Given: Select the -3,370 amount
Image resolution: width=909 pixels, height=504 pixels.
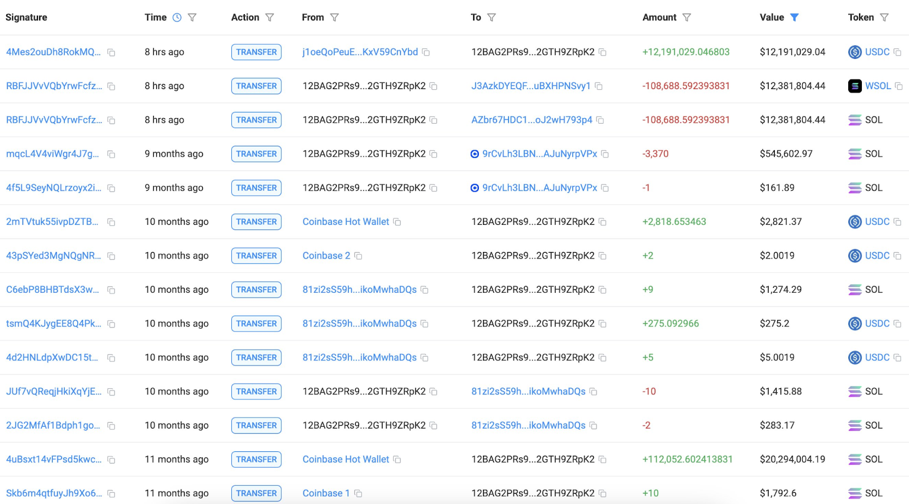Looking at the screenshot, I should coord(656,154).
